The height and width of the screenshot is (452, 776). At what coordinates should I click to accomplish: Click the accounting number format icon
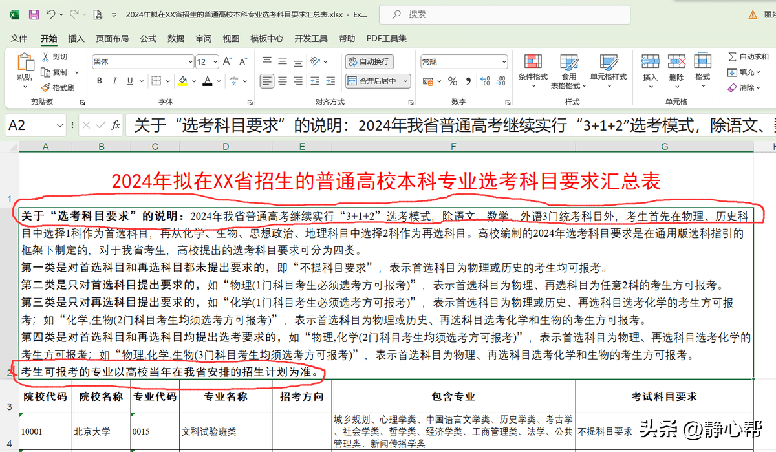(x=428, y=81)
